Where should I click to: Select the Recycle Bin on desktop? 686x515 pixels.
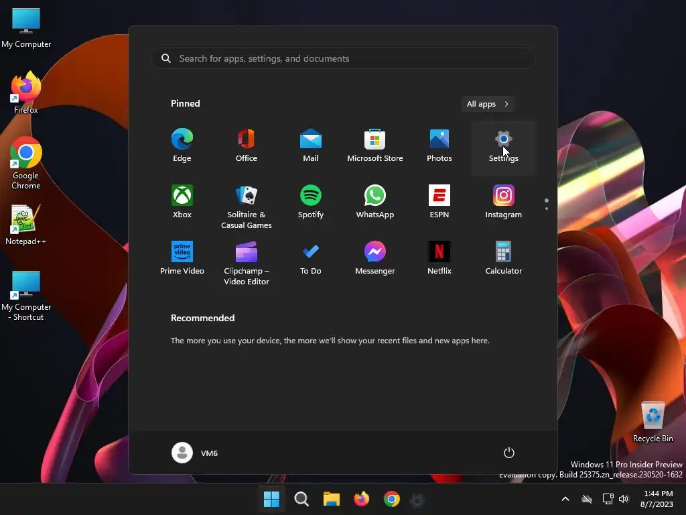point(653,422)
